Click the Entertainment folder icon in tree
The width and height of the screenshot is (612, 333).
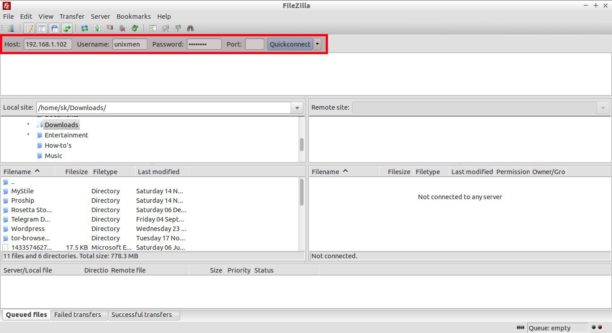point(40,135)
